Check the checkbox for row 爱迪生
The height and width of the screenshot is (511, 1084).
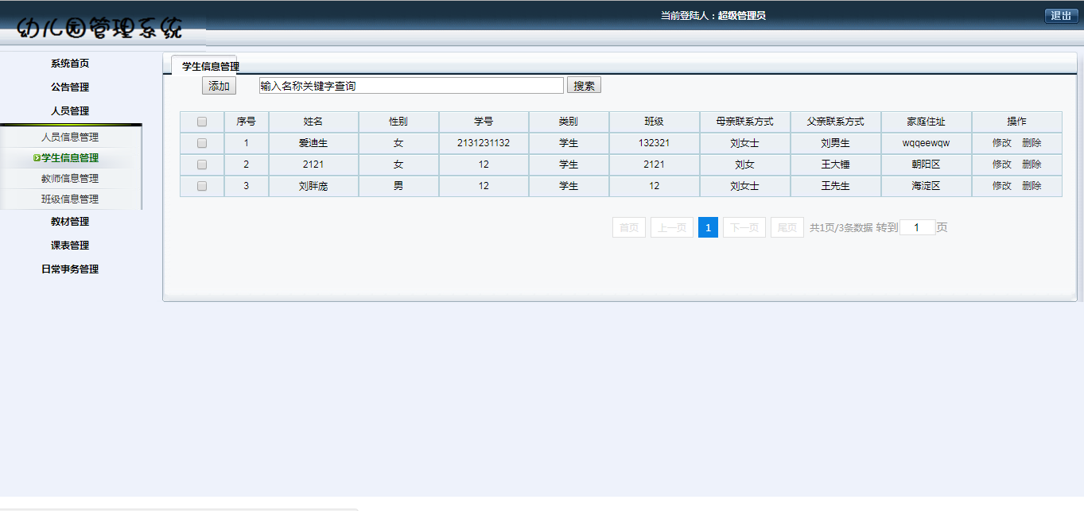coord(202,143)
